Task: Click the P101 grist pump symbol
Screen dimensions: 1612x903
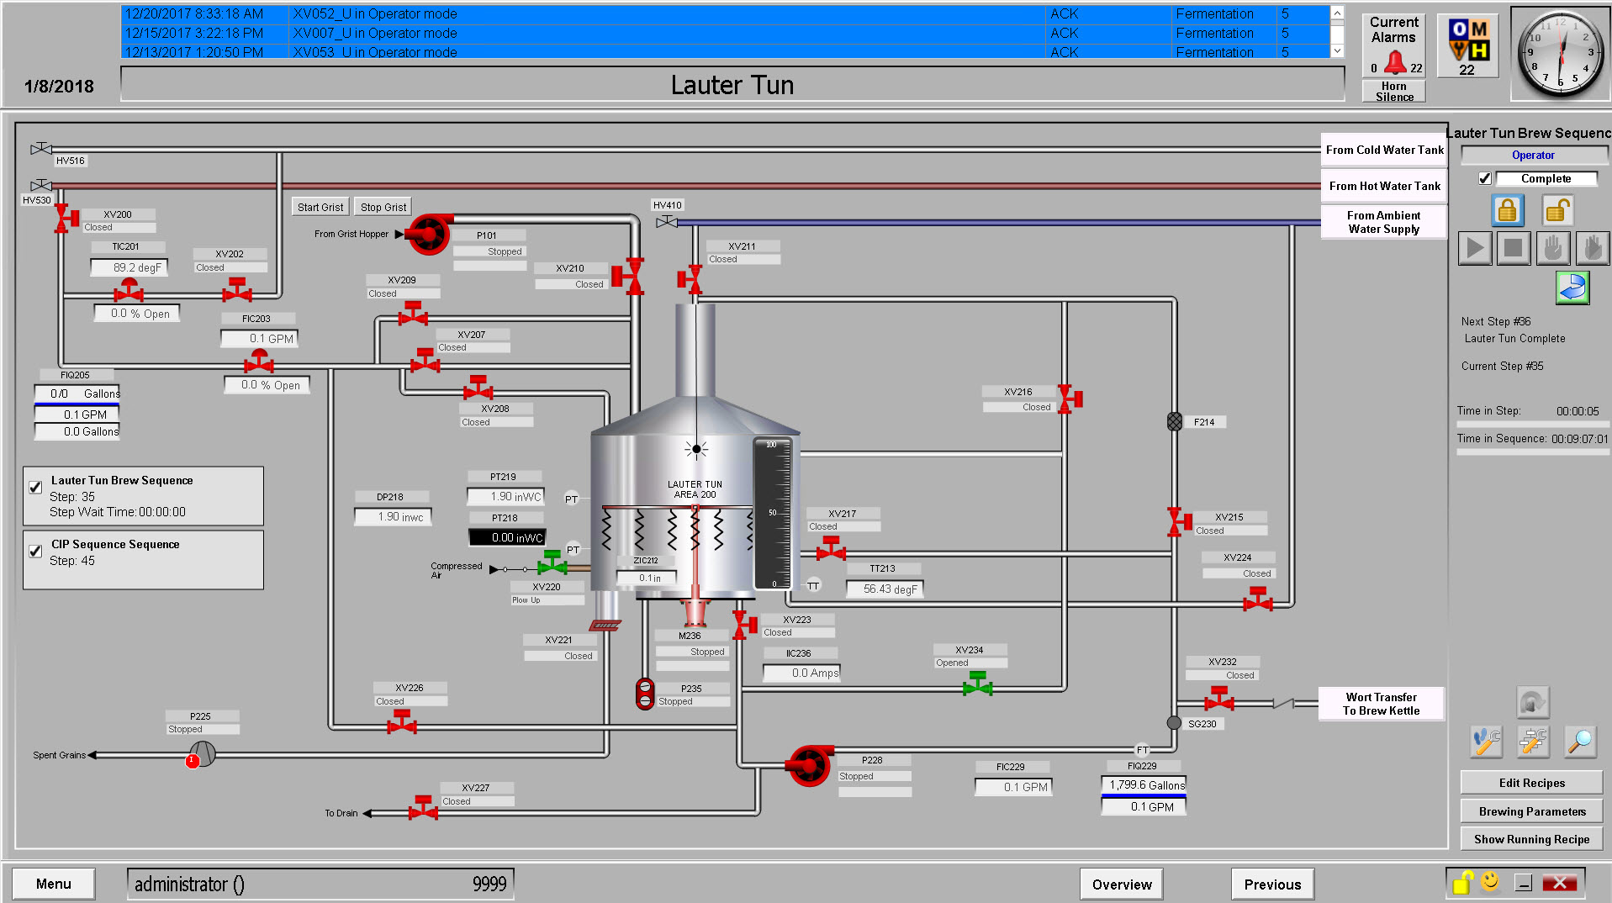Action: pos(428,234)
